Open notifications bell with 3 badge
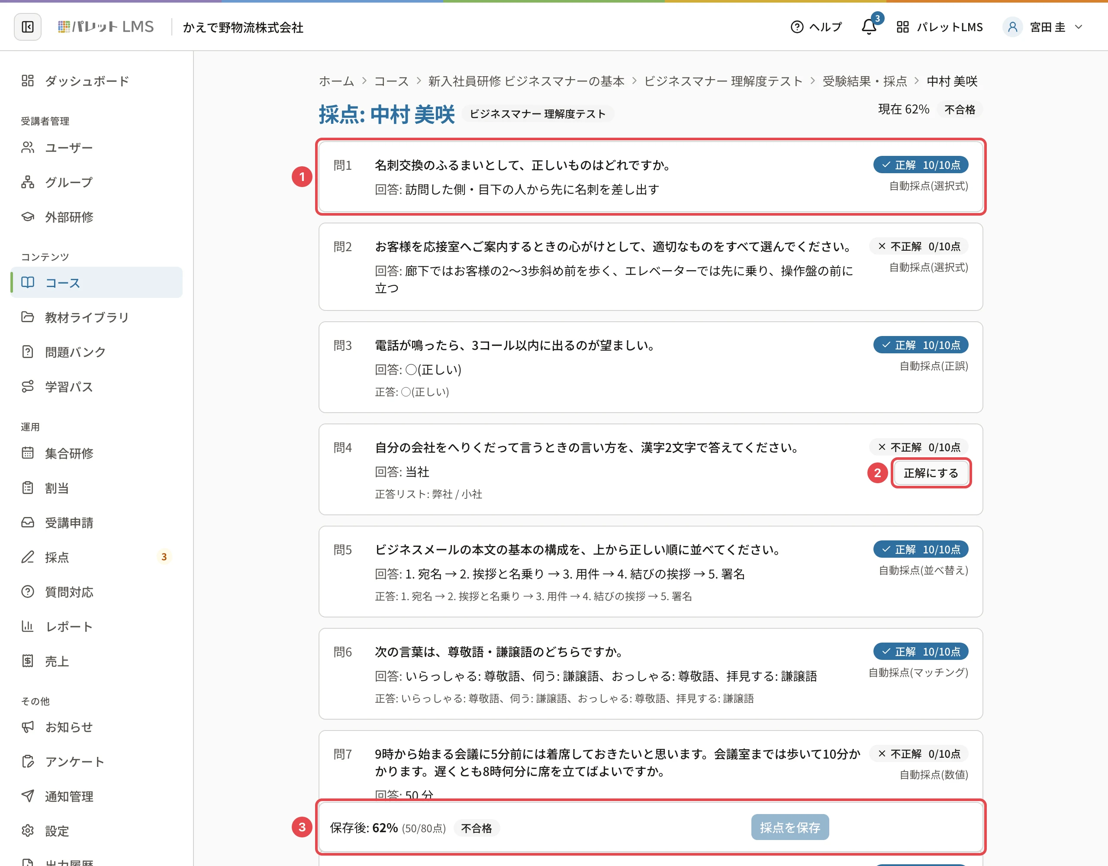The width and height of the screenshot is (1108, 866). [x=869, y=27]
